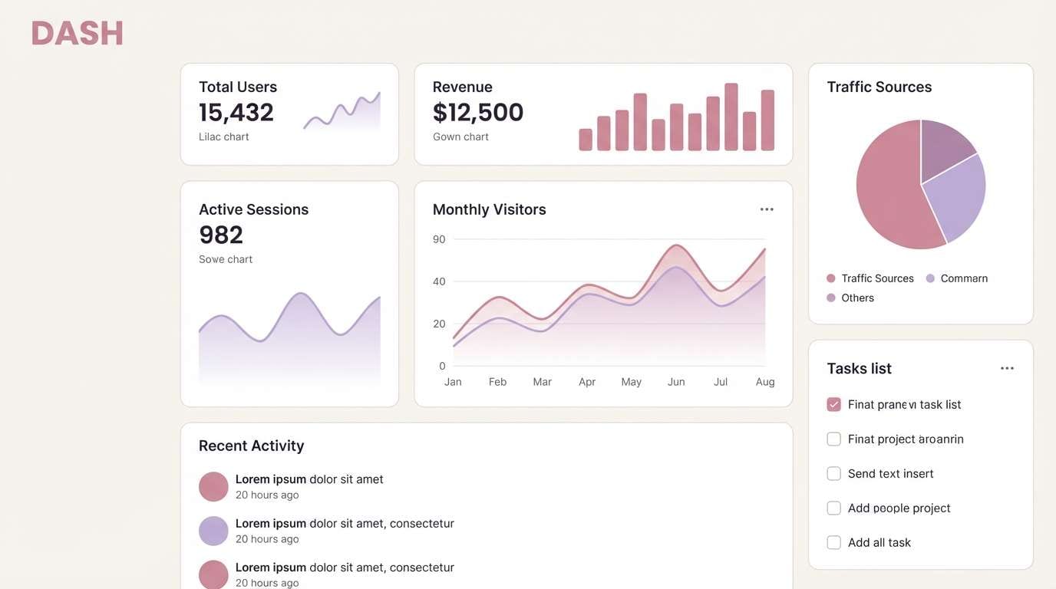Check the Send text insert task
Image resolution: width=1056 pixels, height=589 pixels.
(x=833, y=472)
